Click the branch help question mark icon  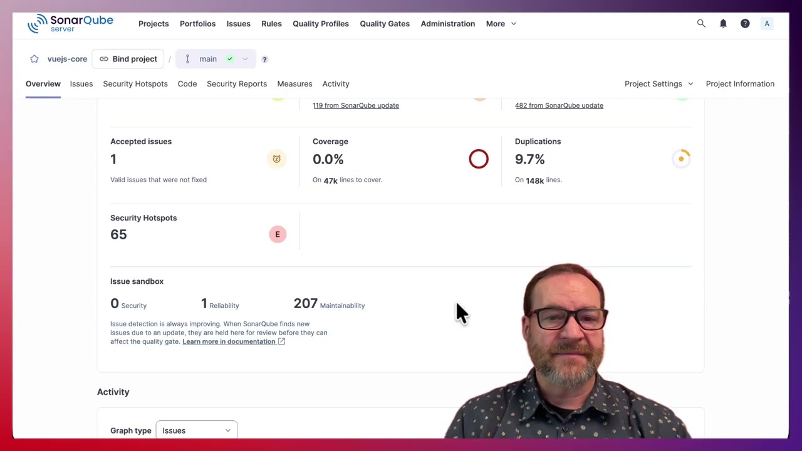click(x=264, y=60)
